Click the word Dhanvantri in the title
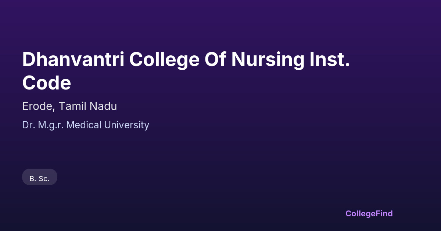The image size is (441, 231). pos(73,60)
